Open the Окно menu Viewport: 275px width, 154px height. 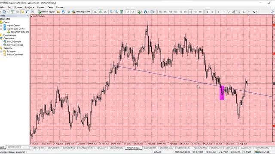[50, 7]
